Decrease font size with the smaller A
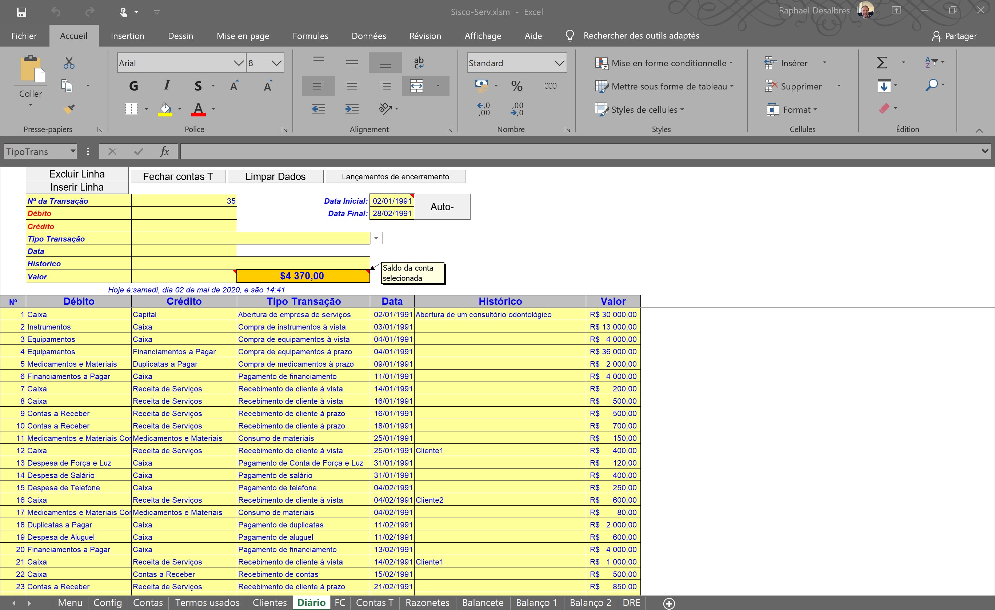The width and height of the screenshot is (995, 610). (268, 85)
